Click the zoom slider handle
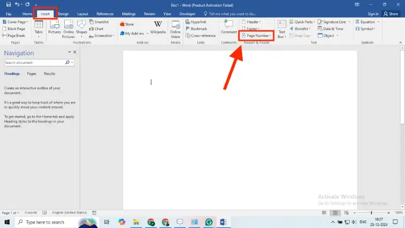This screenshot has width=405, height=228. point(372,213)
